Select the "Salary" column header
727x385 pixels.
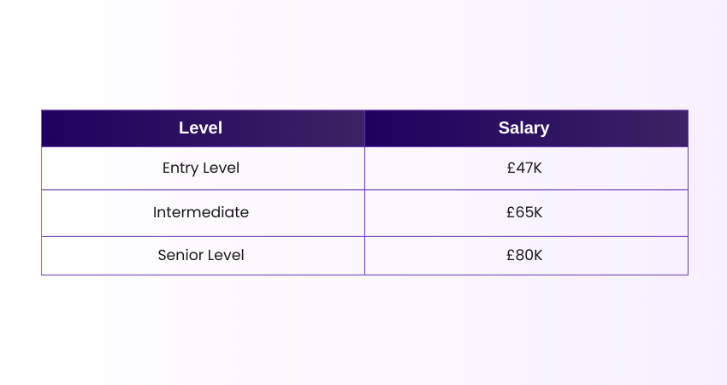(523, 128)
